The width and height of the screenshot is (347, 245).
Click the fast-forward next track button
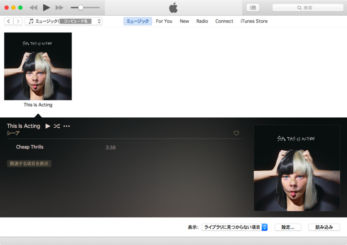click(x=59, y=8)
